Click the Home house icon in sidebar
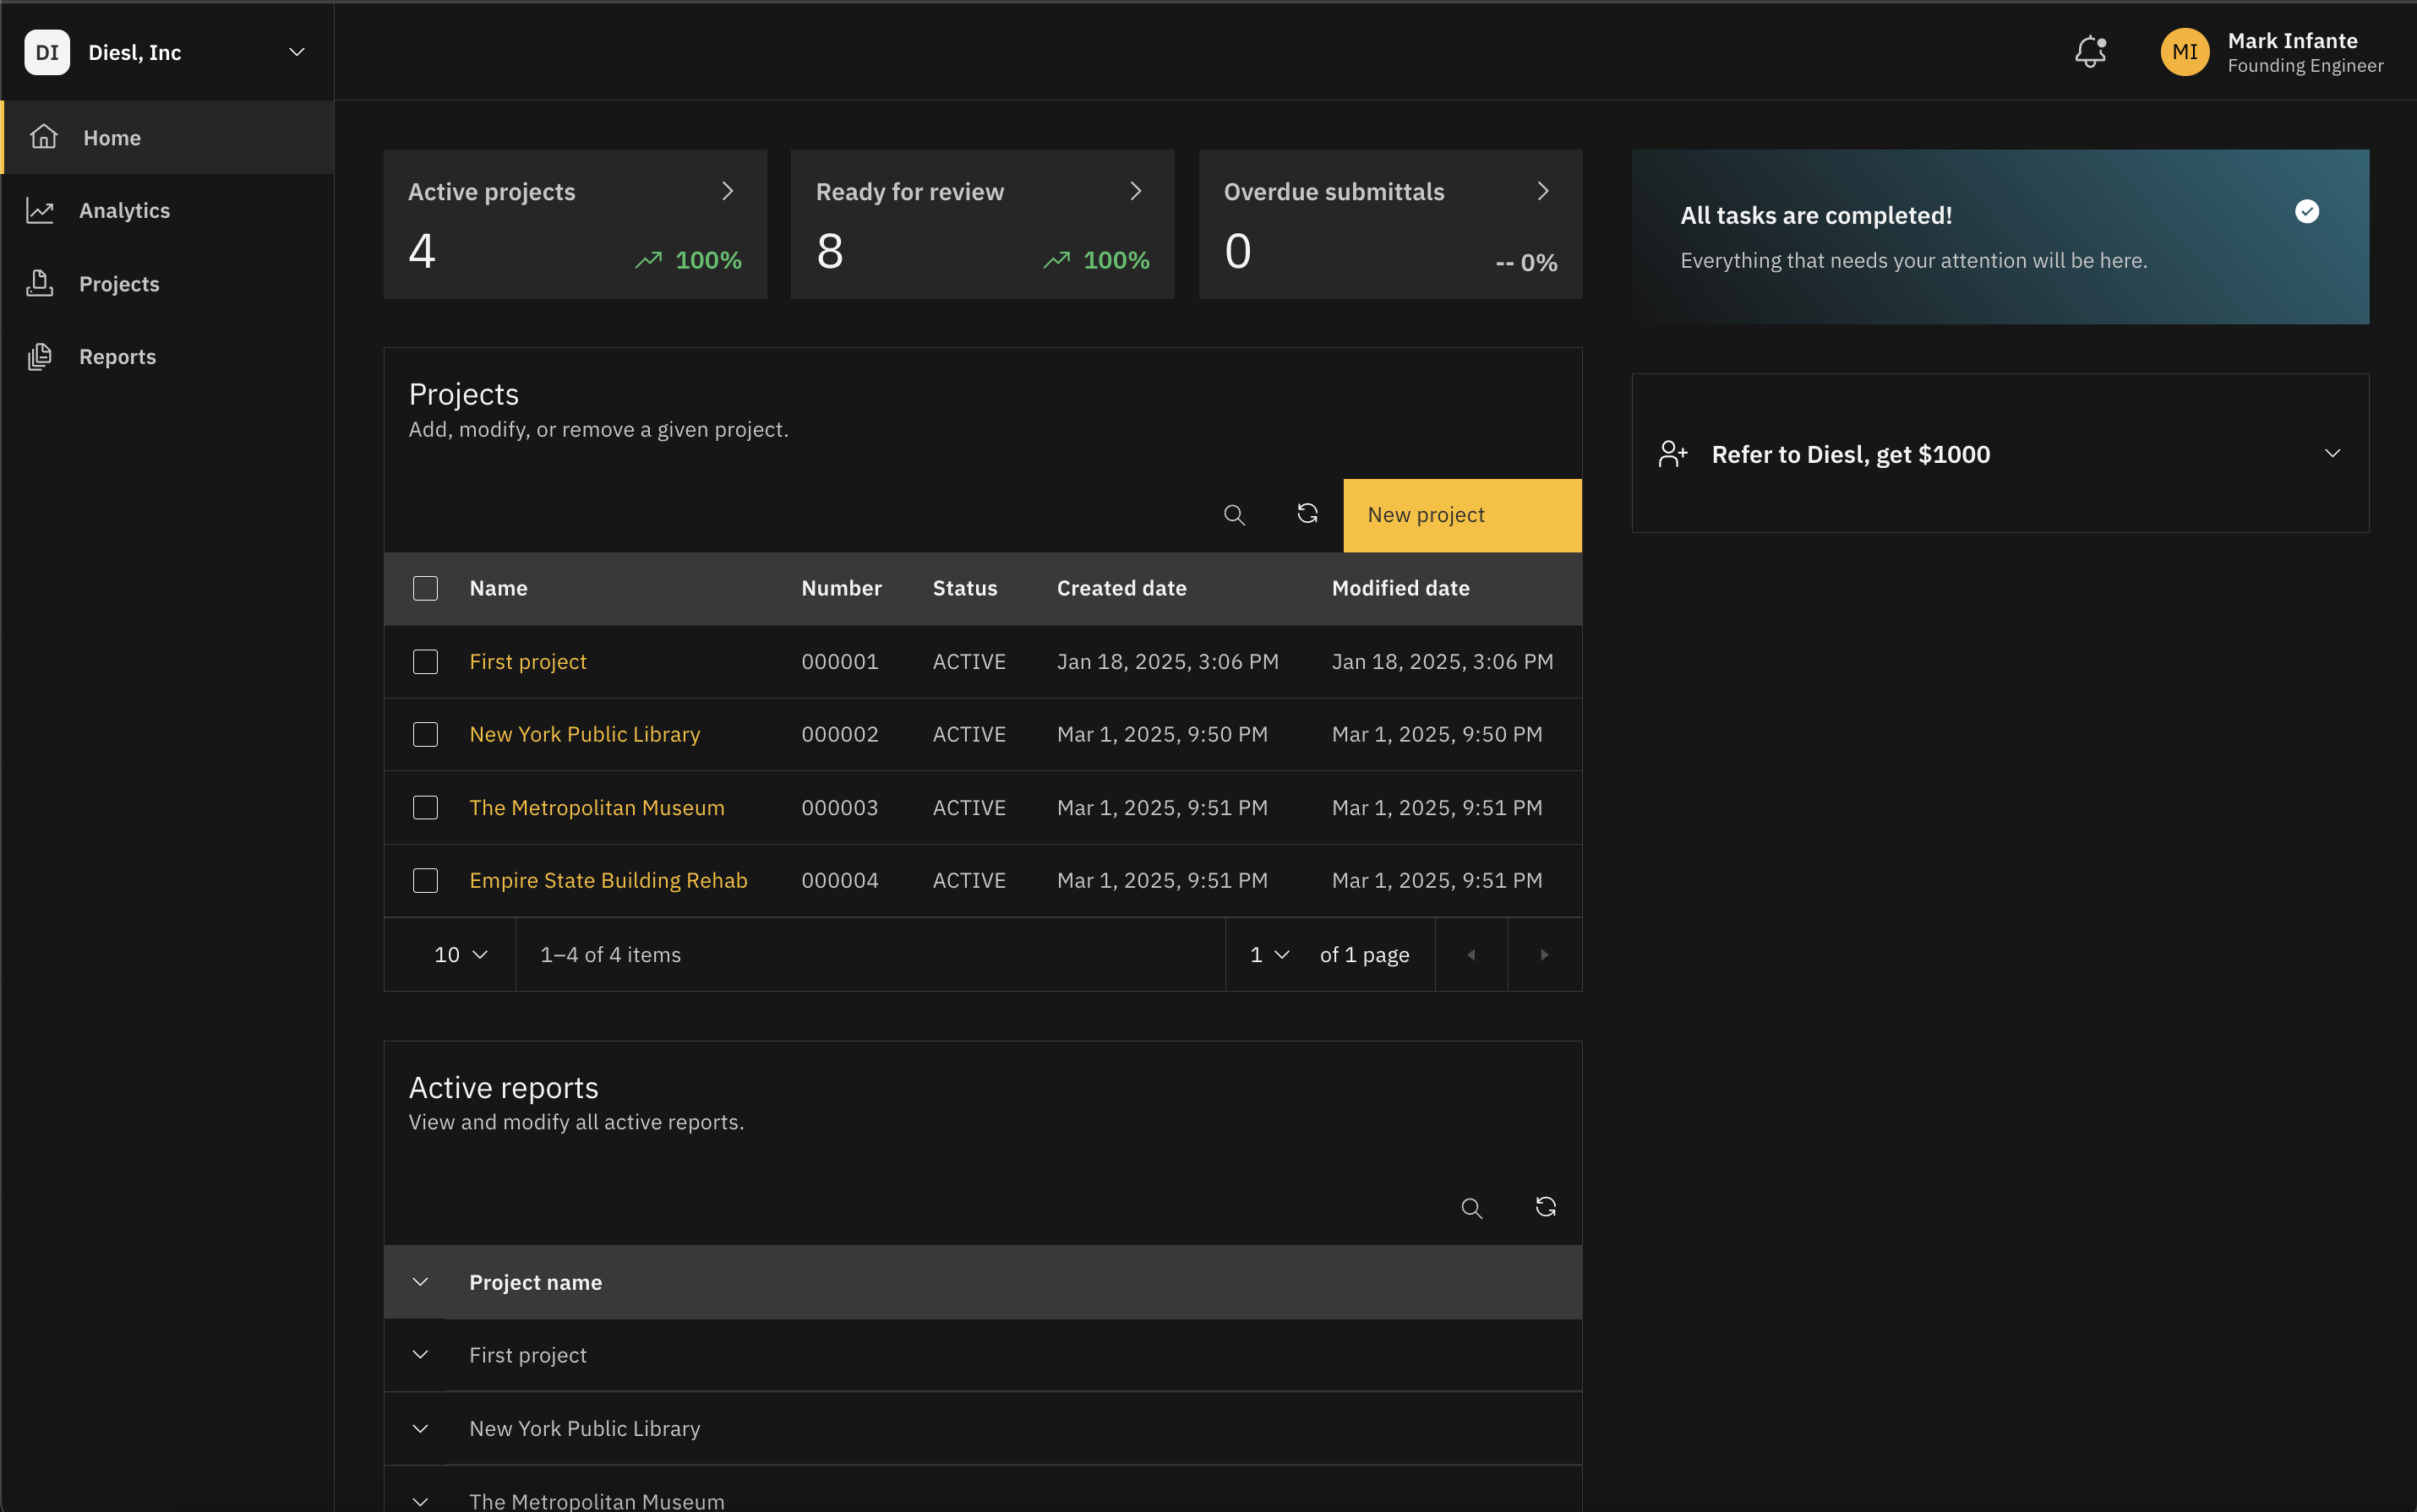The image size is (2417, 1512). 43,137
